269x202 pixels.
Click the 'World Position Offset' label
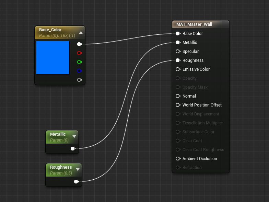click(202, 105)
